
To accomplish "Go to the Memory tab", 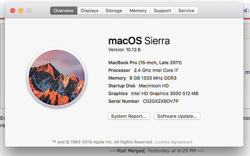I will click(138, 11).
